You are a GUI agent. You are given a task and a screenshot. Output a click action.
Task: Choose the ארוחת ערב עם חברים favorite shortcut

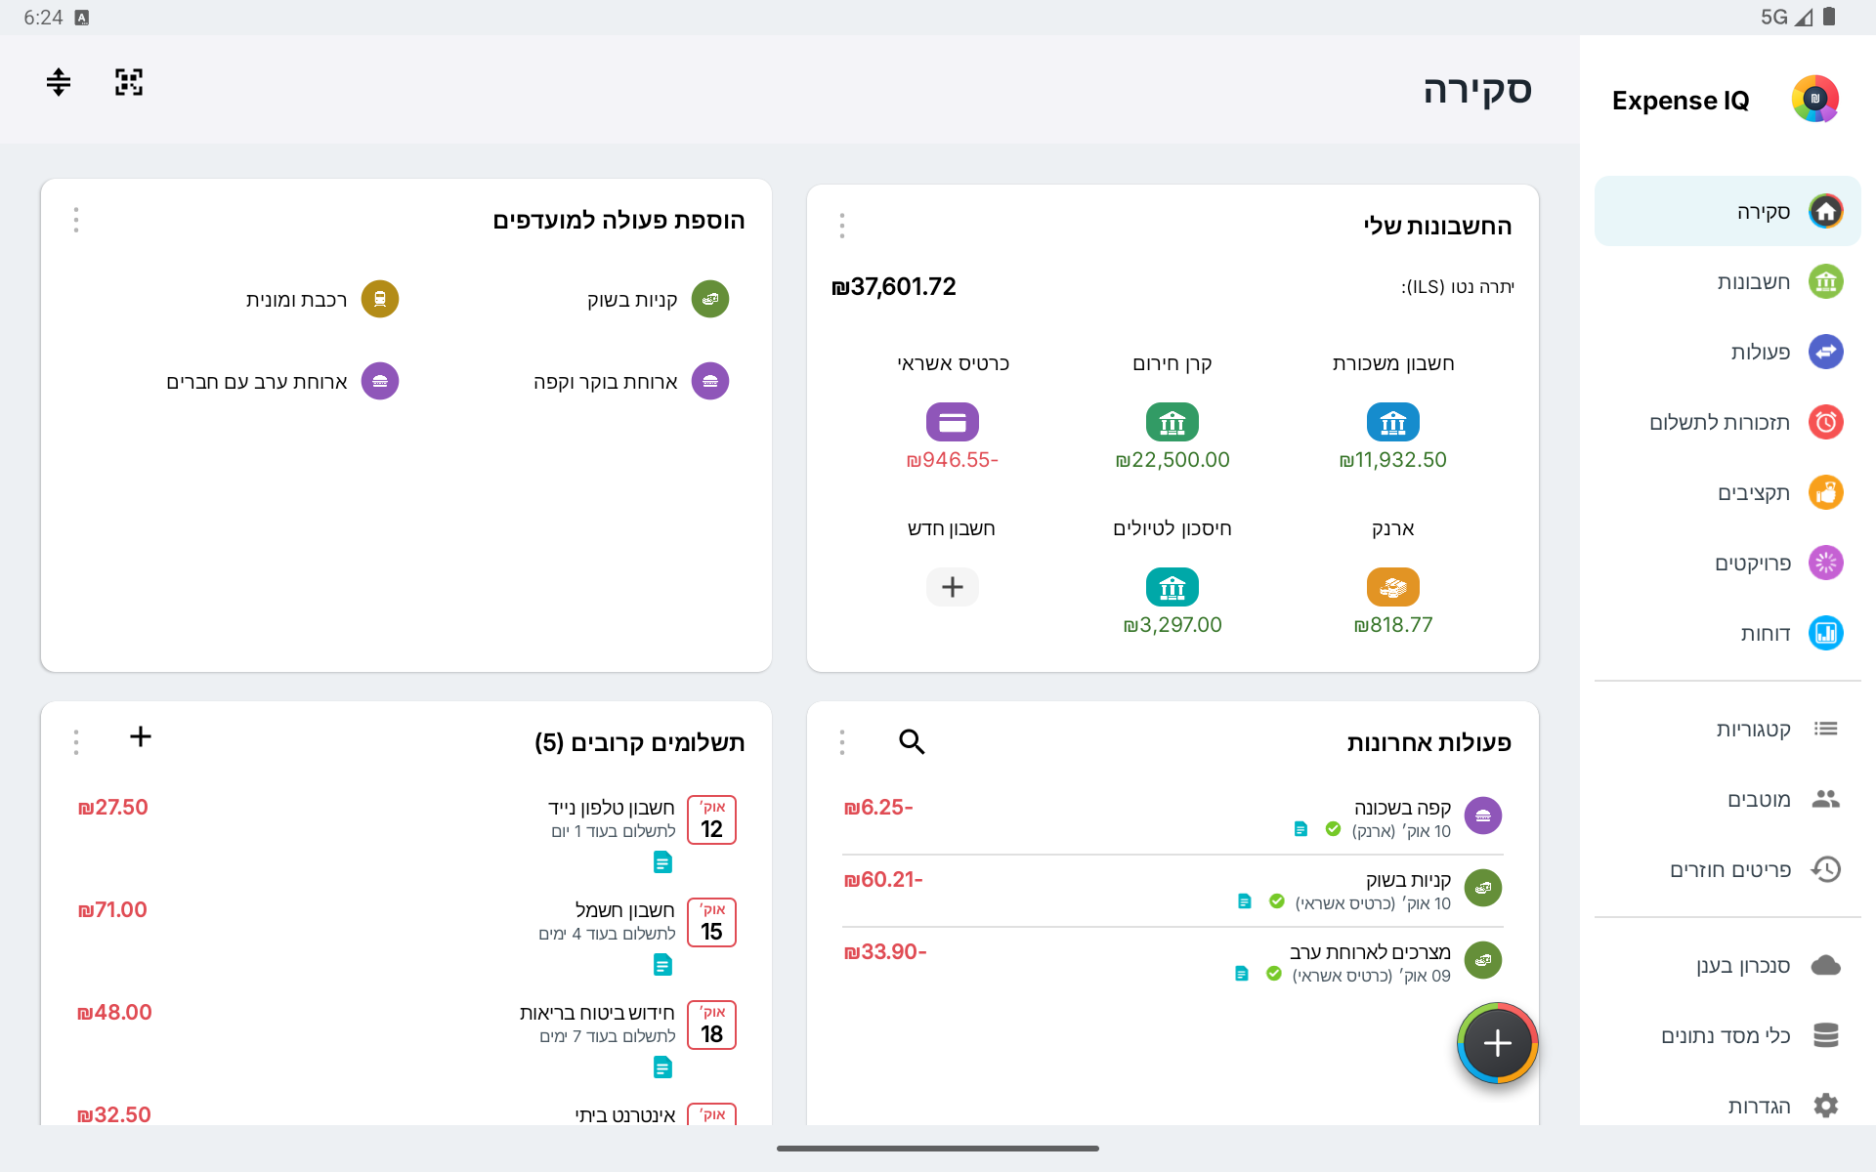(x=282, y=381)
